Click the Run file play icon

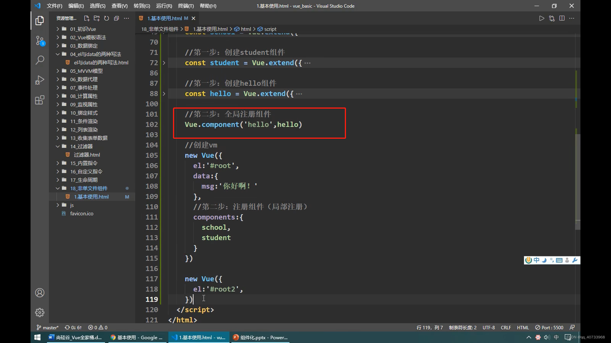541,18
